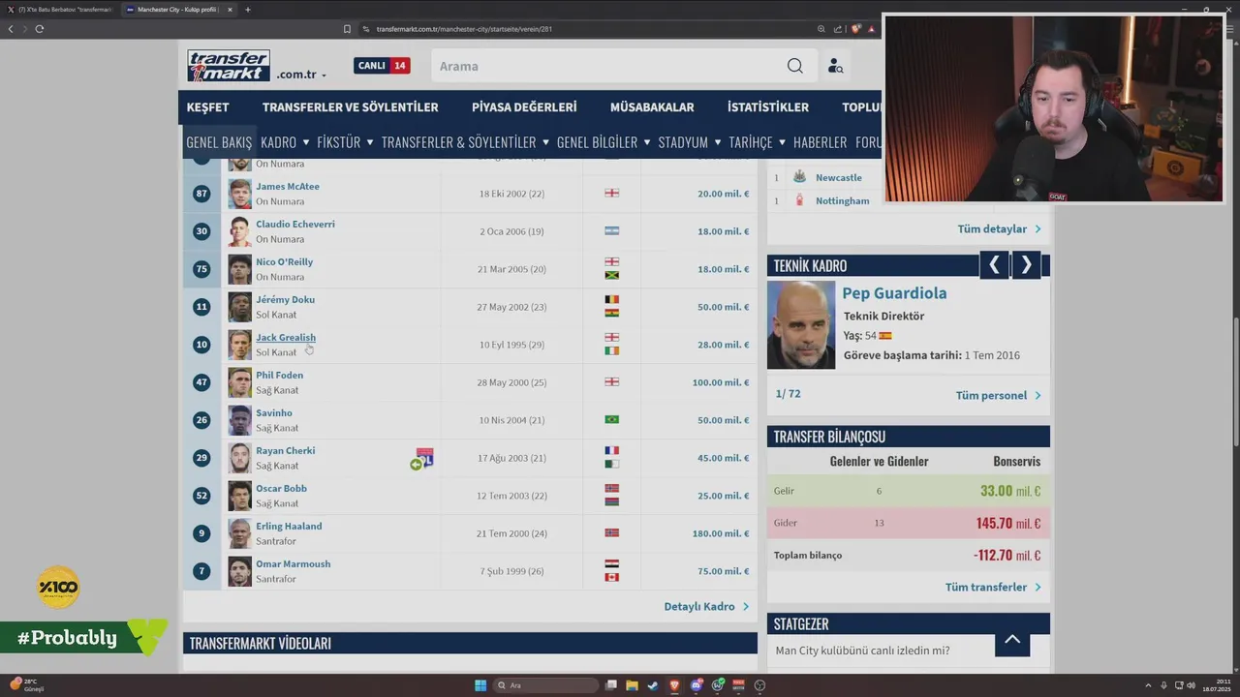Image resolution: width=1240 pixels, height=697 pixels.
Task: Open Brave browser from the taskbar
Action: click(x=675, y=685)
